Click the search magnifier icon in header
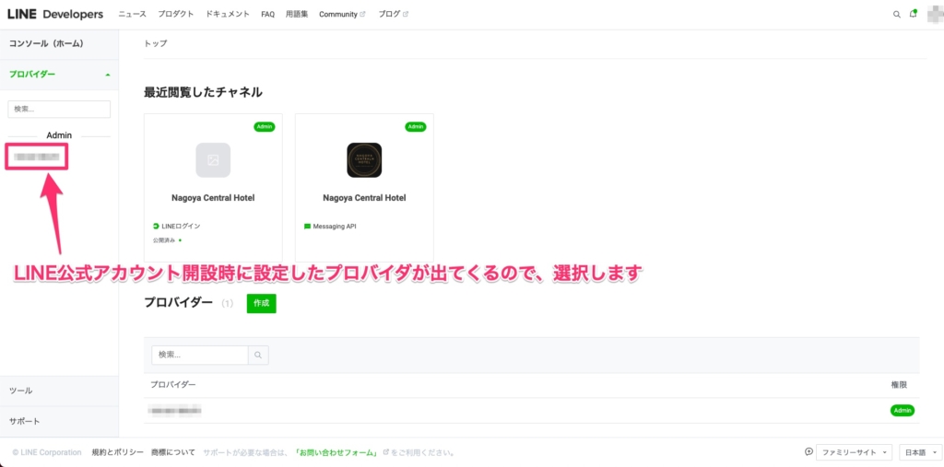Screen dimensions: 944x467 click(x=897, y=15)
